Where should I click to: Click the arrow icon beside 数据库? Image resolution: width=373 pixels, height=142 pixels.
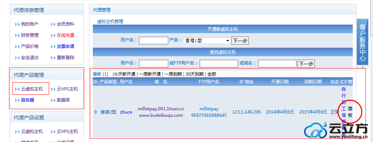[x=53, y=100]
